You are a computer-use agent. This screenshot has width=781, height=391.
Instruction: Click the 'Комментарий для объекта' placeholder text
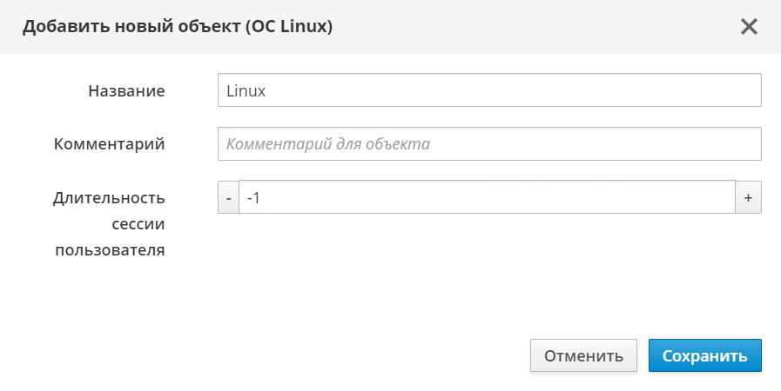[x=328, y=144]
